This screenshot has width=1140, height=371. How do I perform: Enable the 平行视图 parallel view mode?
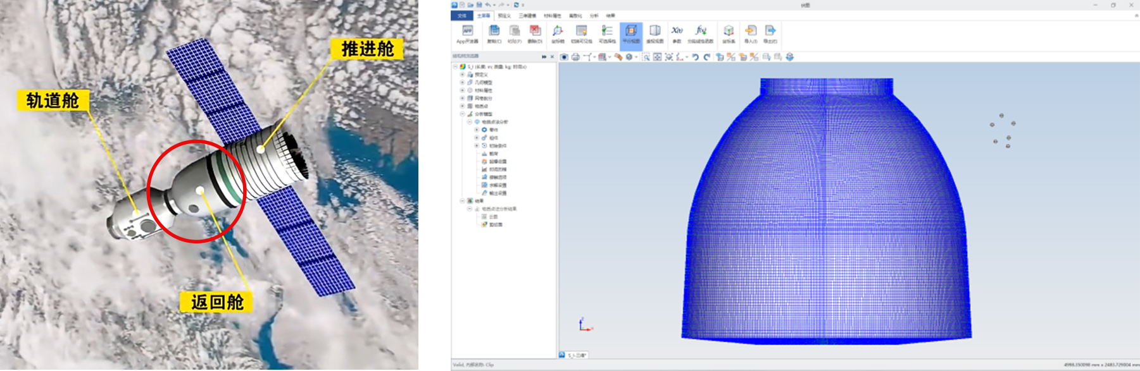[x=631, y=34]
